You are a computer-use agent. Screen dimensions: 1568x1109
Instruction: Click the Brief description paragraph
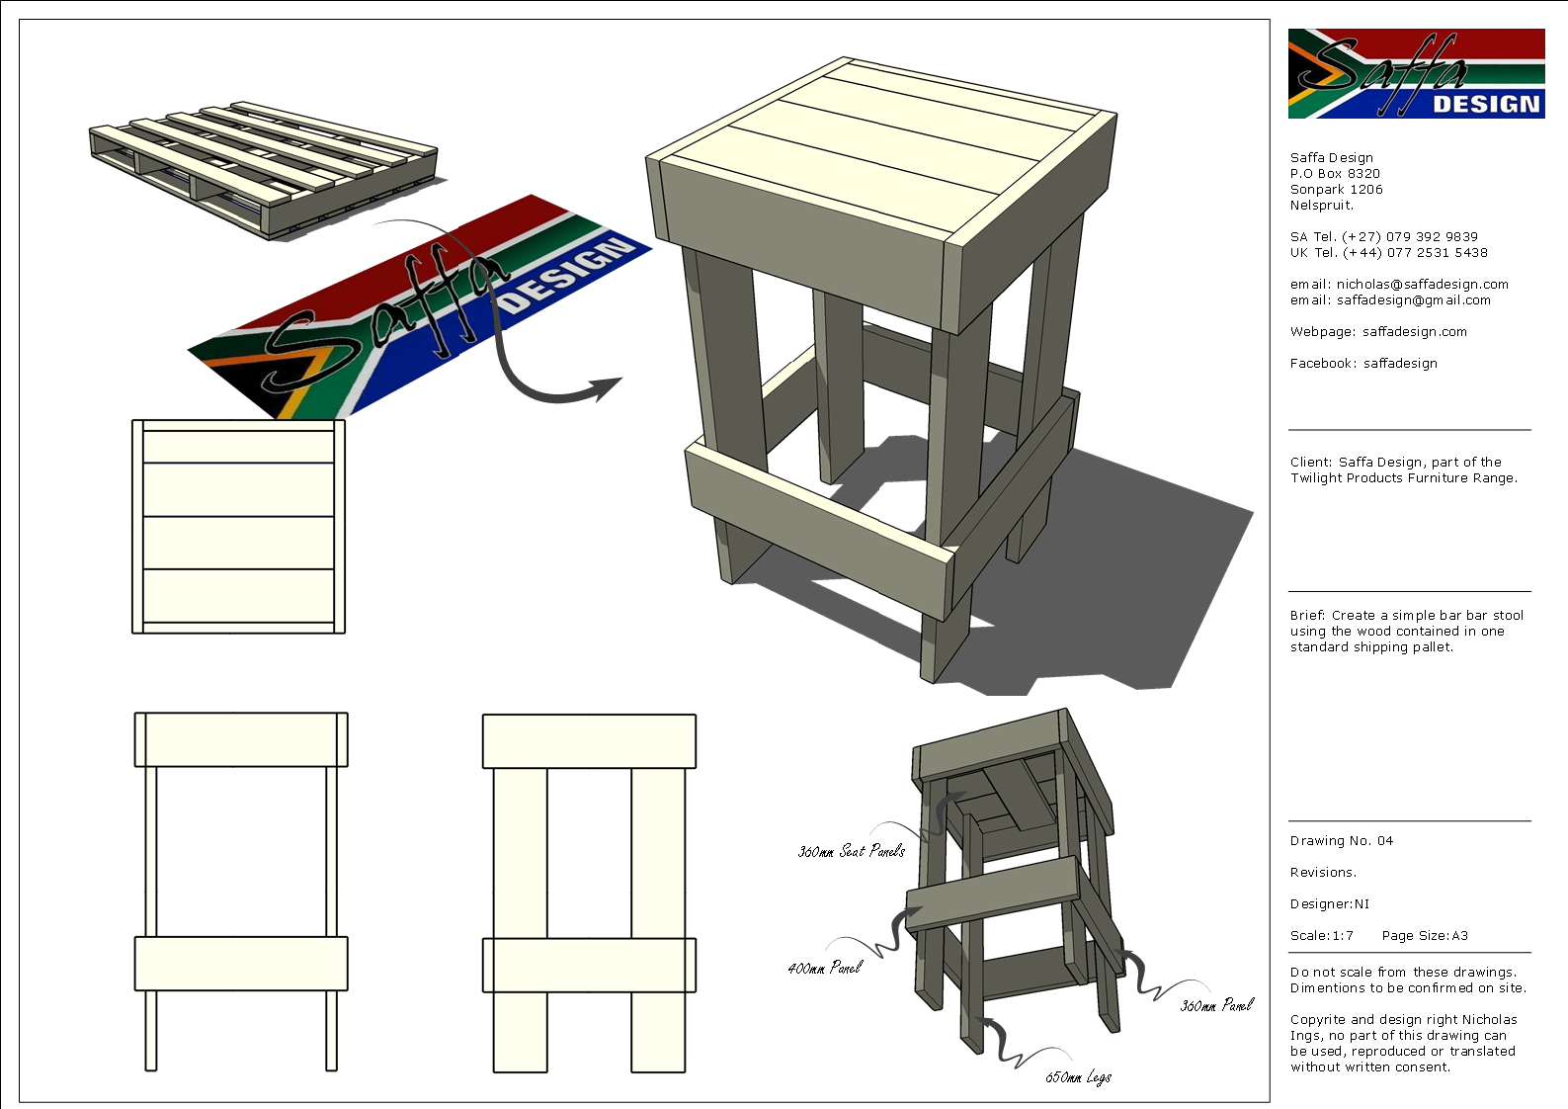[x=1406, y=632]
